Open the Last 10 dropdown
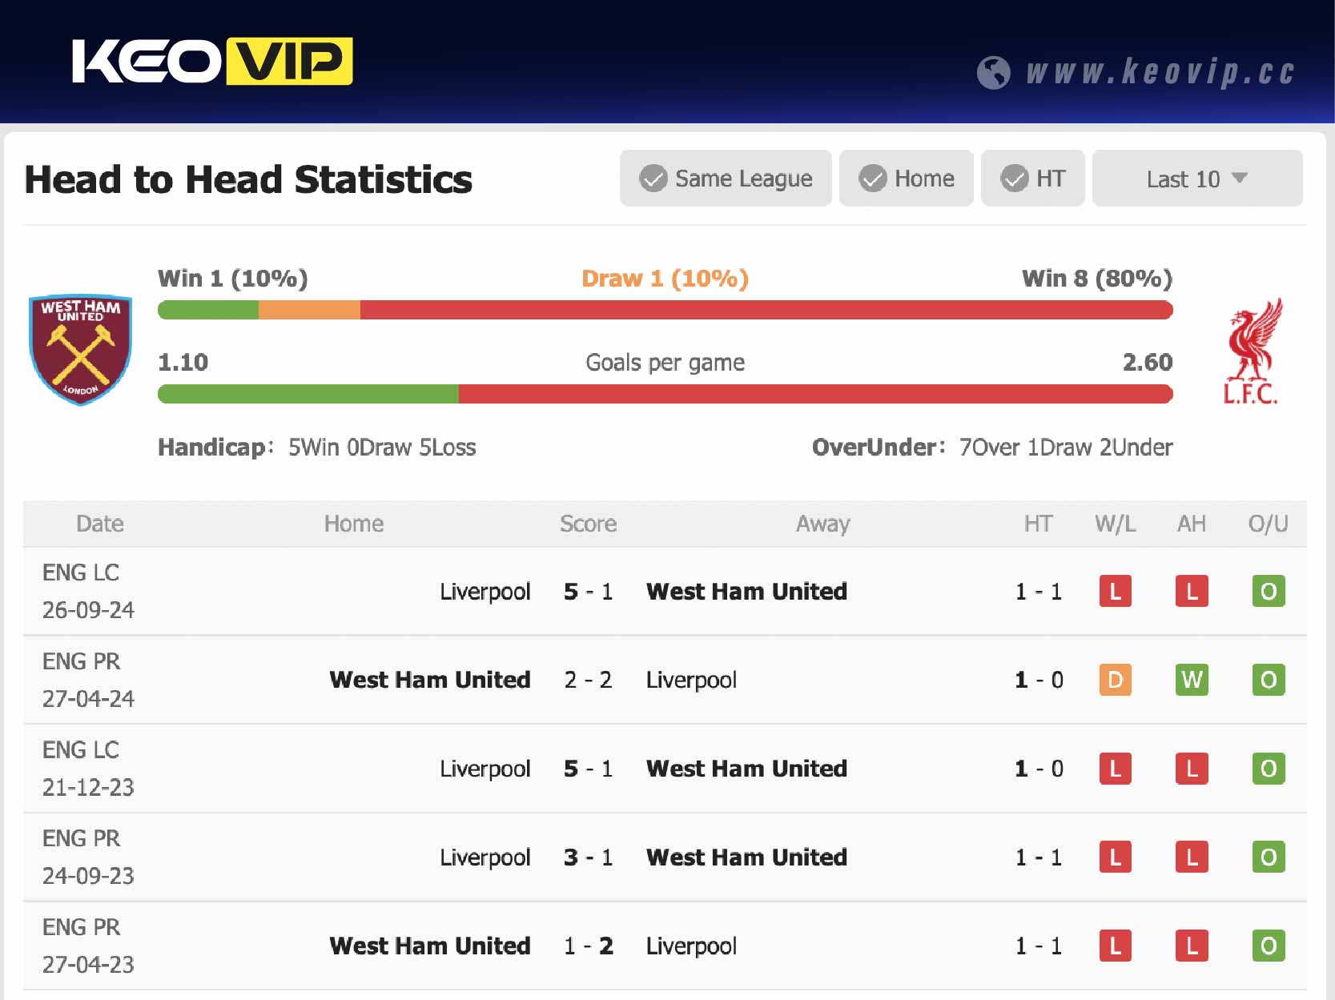The width and height of the screenshot is (1335, 1000). coord(1196,179)
